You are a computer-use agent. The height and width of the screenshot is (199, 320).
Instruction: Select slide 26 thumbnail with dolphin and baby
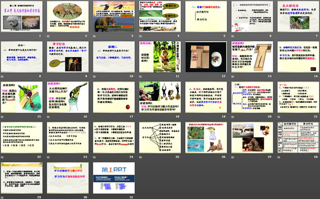coord(206,137)
